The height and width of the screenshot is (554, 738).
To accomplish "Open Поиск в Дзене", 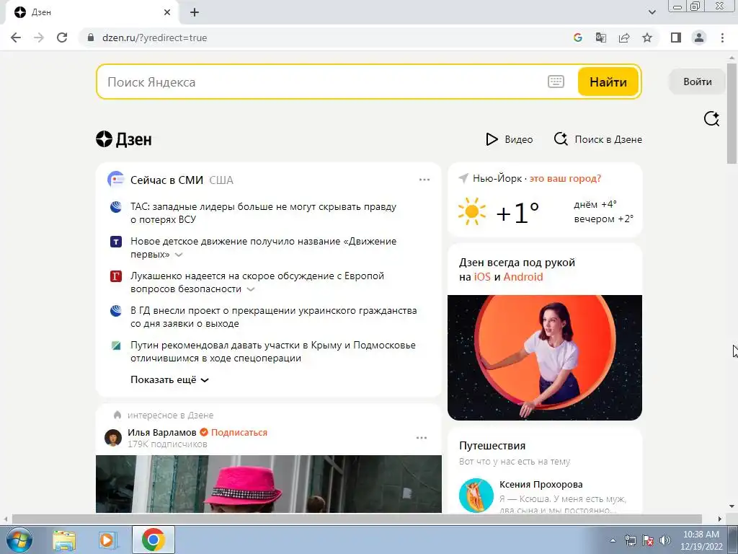I will [x=597, y=139].
